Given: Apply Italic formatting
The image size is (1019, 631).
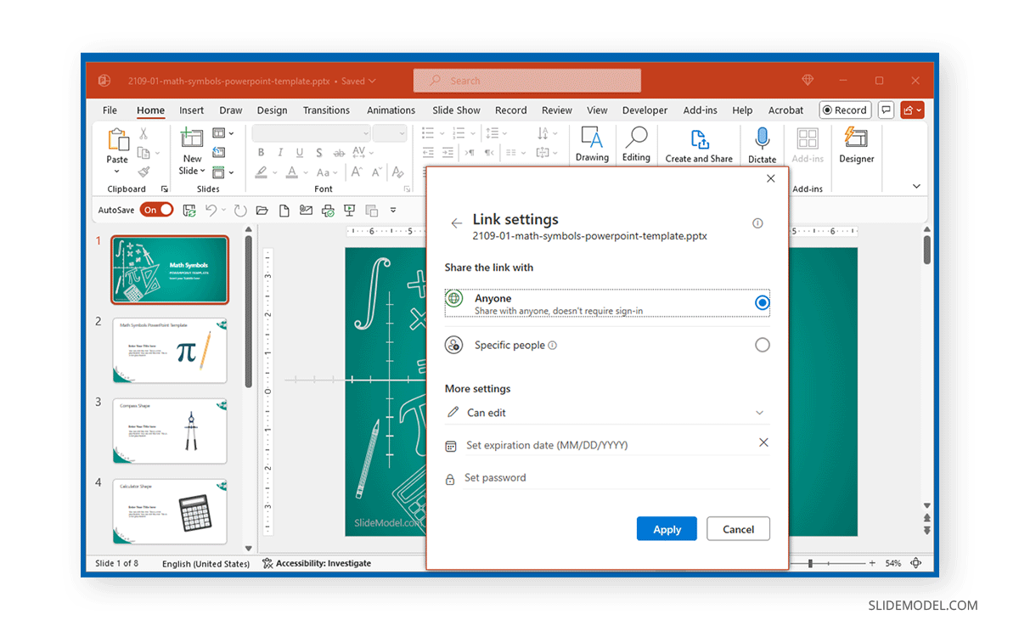Looking at the screenshot, I should coord(280,153).
